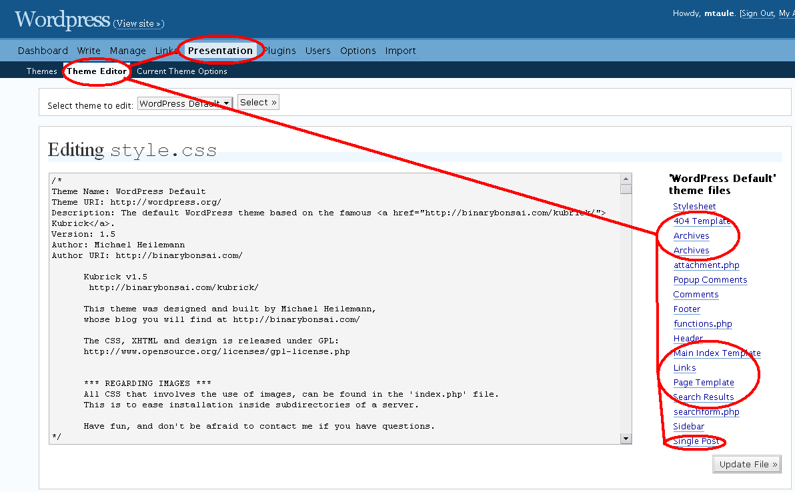Click the 'Editing style.css' heading
The width and height of the screenshot is (795, 492).
click(132, 151)
